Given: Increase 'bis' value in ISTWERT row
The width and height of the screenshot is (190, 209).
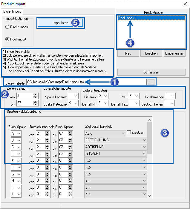Looking at the screenshot, I should pos(70,153).
